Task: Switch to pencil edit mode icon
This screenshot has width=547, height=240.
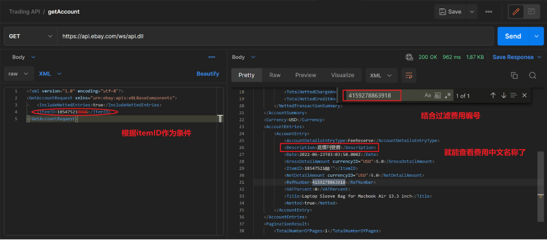Action: (515, 11)
